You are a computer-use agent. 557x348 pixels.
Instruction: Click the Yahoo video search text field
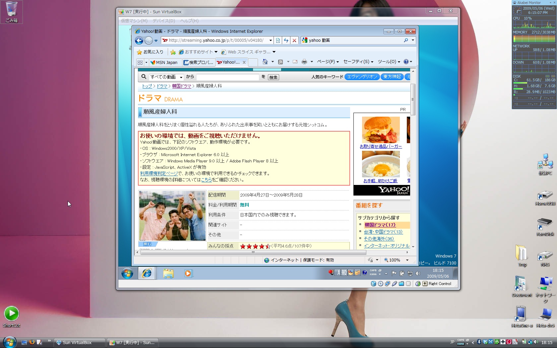227,77
